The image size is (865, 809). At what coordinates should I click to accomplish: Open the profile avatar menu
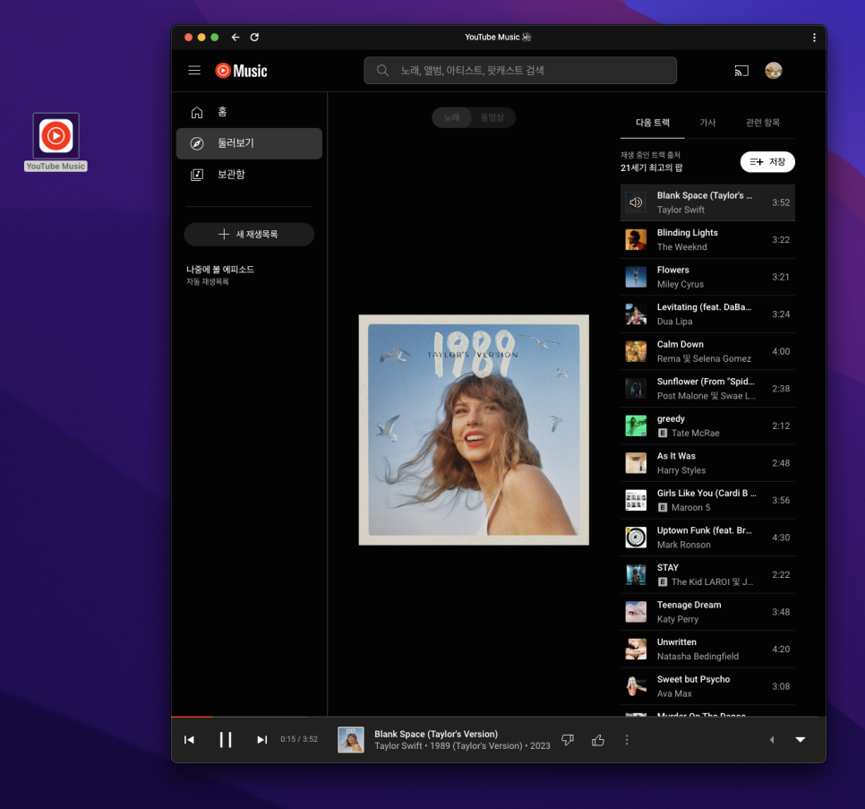[774, 71]
